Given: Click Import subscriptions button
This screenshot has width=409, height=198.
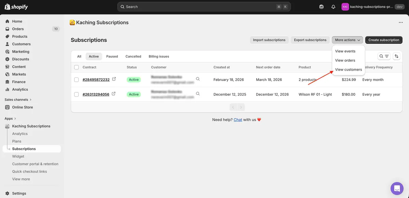Looking at the screenshot, I should [269, 40].
